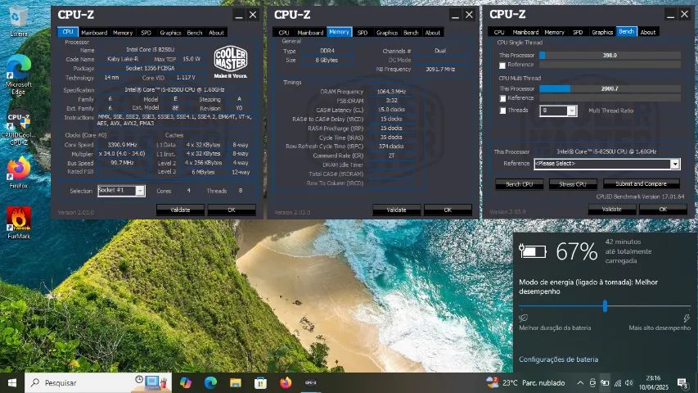Click highest performance lightning icon under slider
The height and width of the screenshot is (393, 698).
(x=687, y=318)
